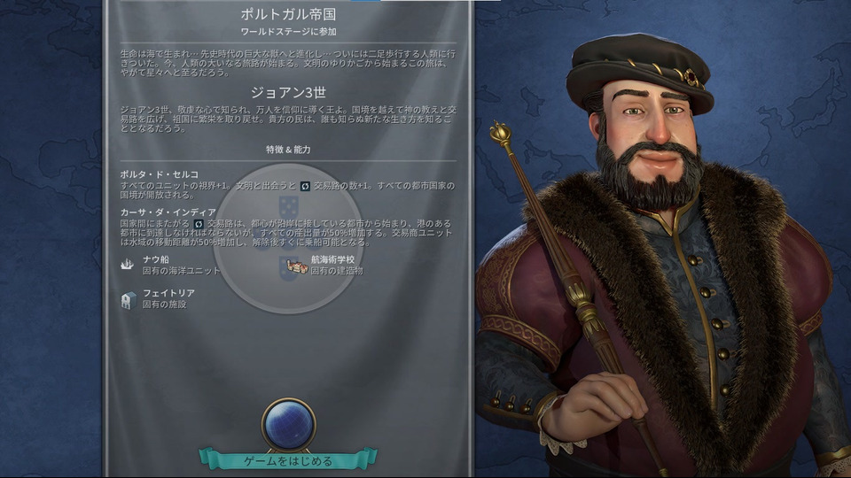
Task: Click the ジョアン3世 leader name heading
Action: click(288, 93)
